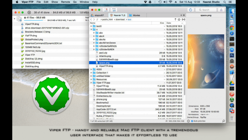Click in the Search field
The height and width of the screenshot is (140, 248).
[206, 10]
